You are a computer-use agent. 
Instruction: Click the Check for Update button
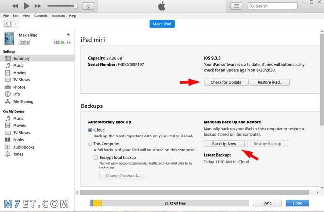click(226, 82)
